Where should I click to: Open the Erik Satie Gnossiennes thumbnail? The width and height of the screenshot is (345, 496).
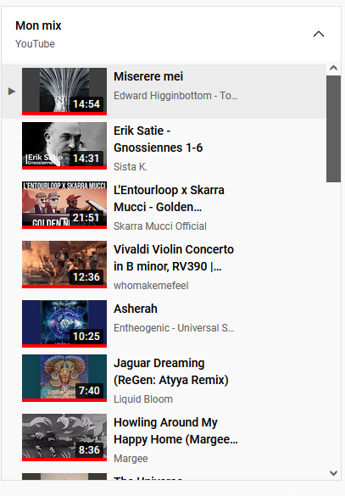pyautogui.click(x=64, y=146)
